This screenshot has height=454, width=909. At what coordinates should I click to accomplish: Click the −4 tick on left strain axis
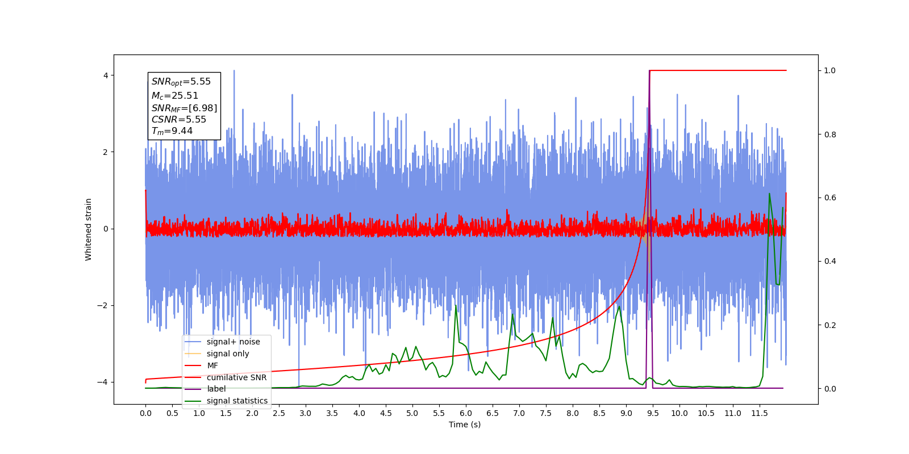(102, 382)
